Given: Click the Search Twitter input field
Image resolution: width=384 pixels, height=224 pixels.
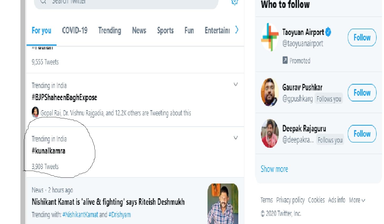Looking at the screenshot, I should [x=126, y=3].
